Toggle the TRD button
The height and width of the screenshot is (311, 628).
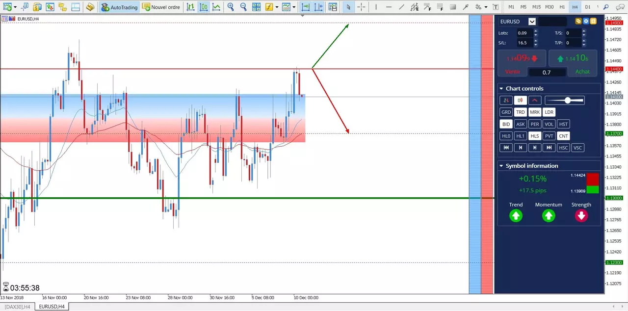(x=520, y=112)
